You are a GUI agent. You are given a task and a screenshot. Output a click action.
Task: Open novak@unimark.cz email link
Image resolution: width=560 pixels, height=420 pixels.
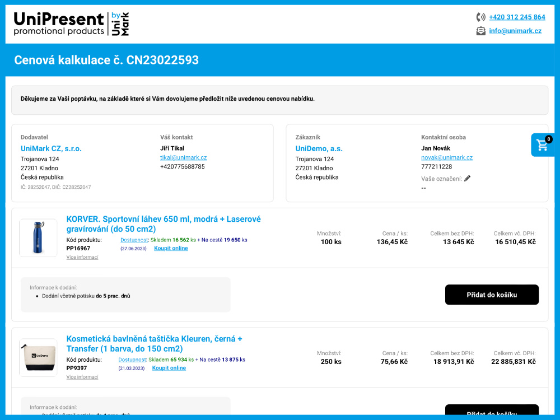[x=447, y=157]
